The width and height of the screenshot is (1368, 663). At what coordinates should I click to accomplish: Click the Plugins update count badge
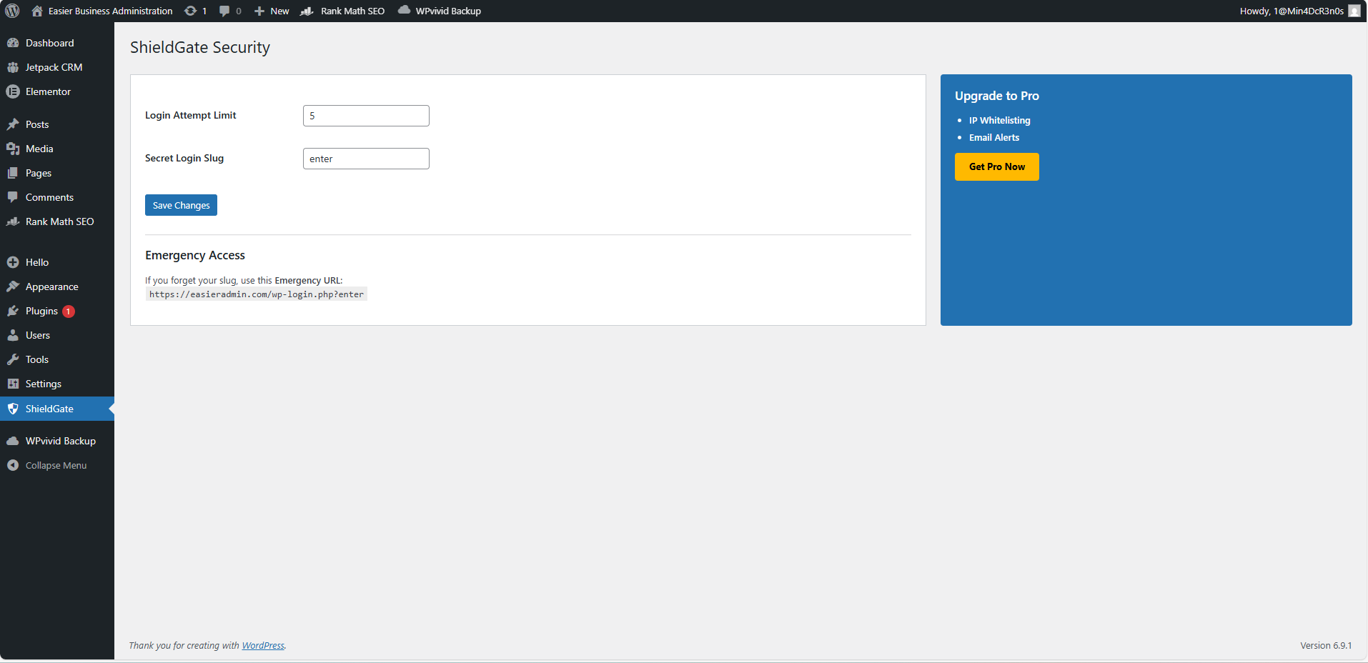point(69,311)
